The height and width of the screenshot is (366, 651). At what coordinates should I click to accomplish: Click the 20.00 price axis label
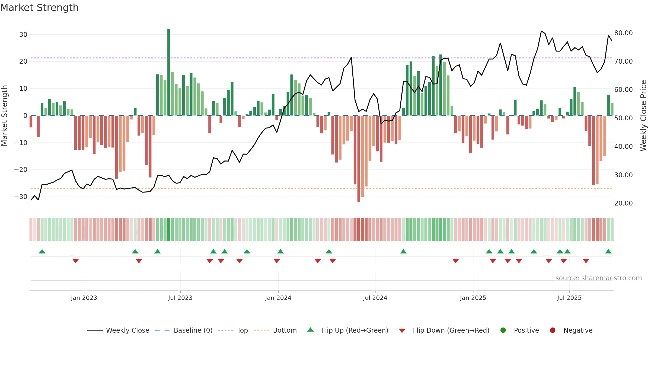[623, 203]
